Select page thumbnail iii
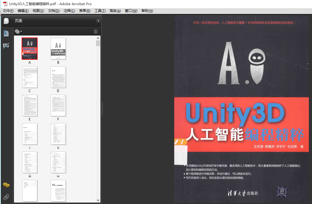Viewport: 312px width, 204px height. click(x=30, y=162)
